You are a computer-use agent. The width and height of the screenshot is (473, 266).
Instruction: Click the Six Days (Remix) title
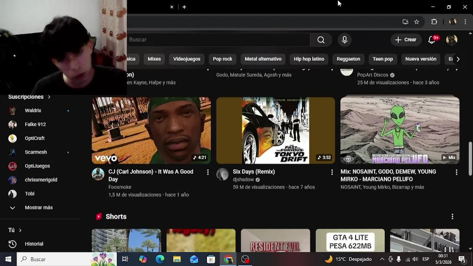point(254,172)
